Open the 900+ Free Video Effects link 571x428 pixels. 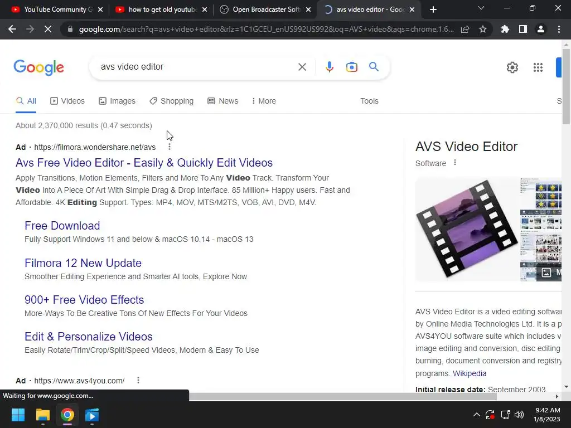(84, 299)
